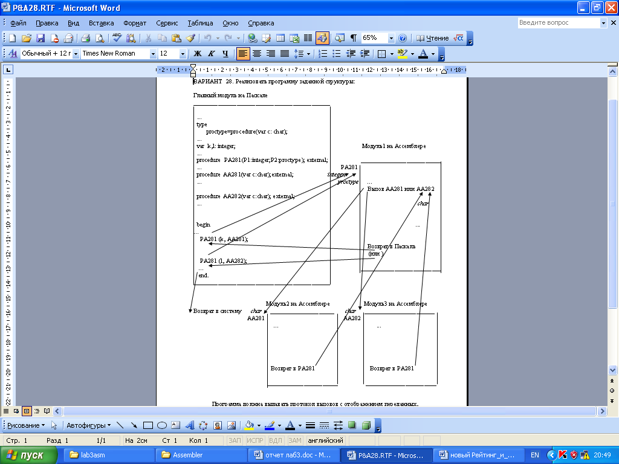Open Columns layout button
Viewport: 619px width, 464px height.
point(308,38)
